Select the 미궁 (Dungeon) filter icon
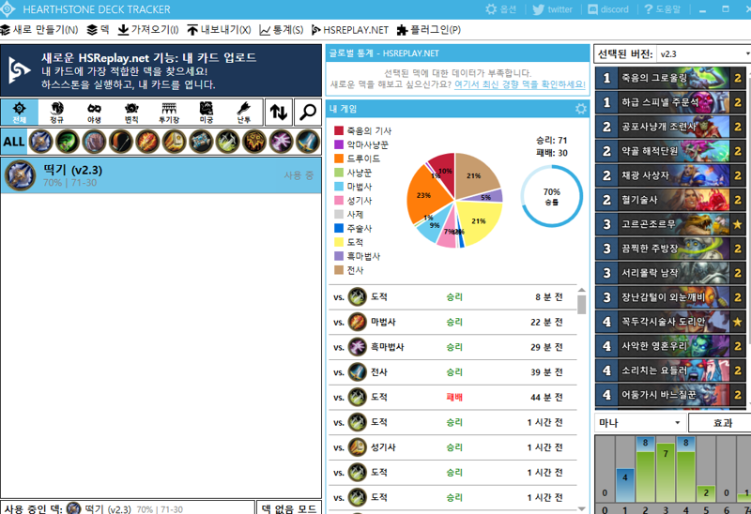The image size is (751, 514). pos(206,113)
